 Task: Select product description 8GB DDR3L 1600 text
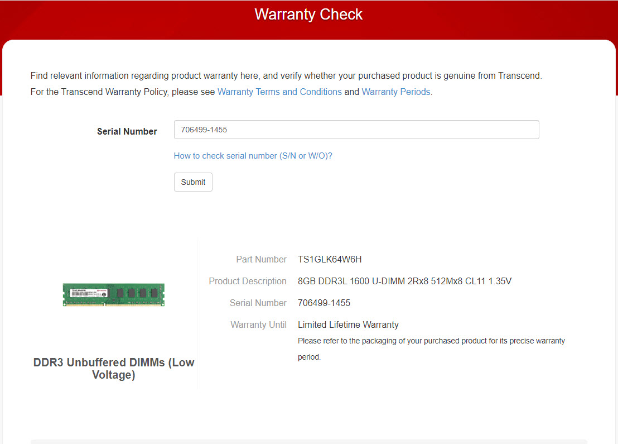point(404,281)
